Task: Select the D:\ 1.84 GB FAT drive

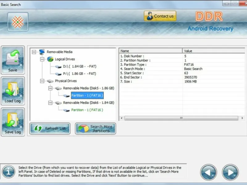Action: [80, 66]
